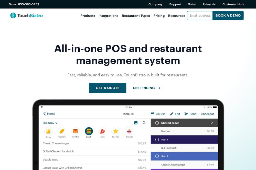
Task: Select the Drinks category icon
Action: coord(48,131)
